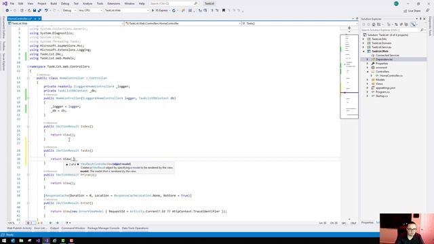The width and height of the screenshot is (434, 244).
Task: Open the TaskList.Web project navigation dropdown
Action: coord(66,24)
